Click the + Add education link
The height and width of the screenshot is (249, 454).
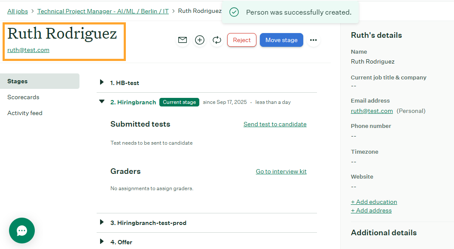click(x=374, y=202)
